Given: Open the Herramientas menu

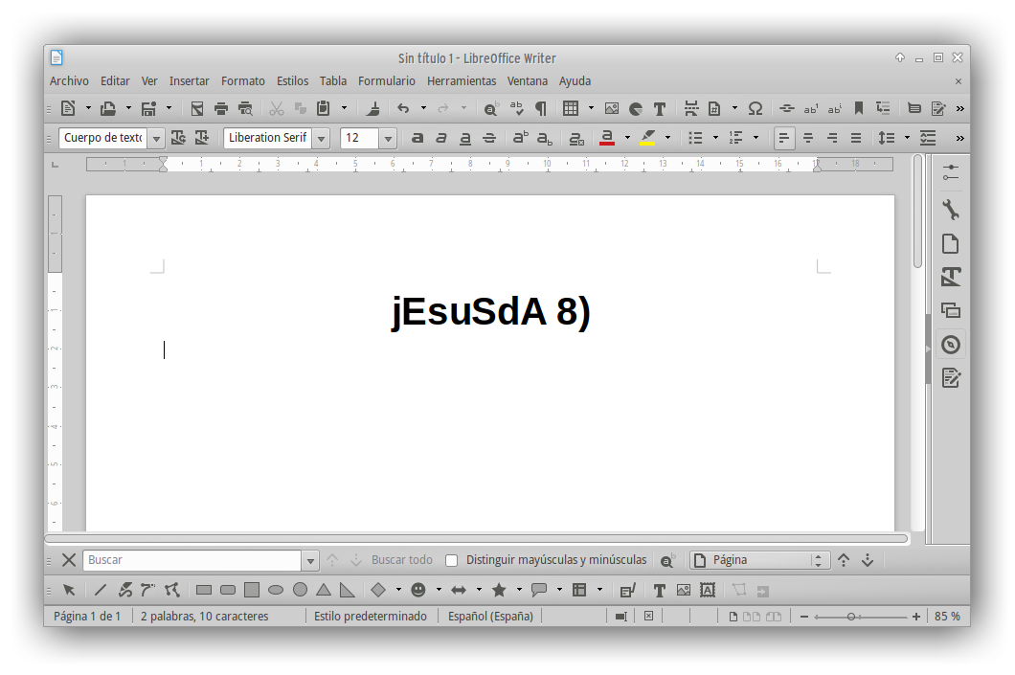Looking at the screenshot, I should [x=461, y=81].
